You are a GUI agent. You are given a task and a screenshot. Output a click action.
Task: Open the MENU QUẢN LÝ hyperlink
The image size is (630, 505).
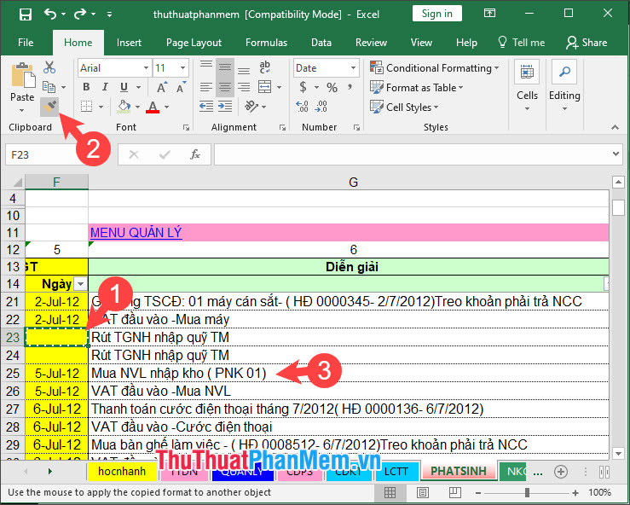point(136,232)
